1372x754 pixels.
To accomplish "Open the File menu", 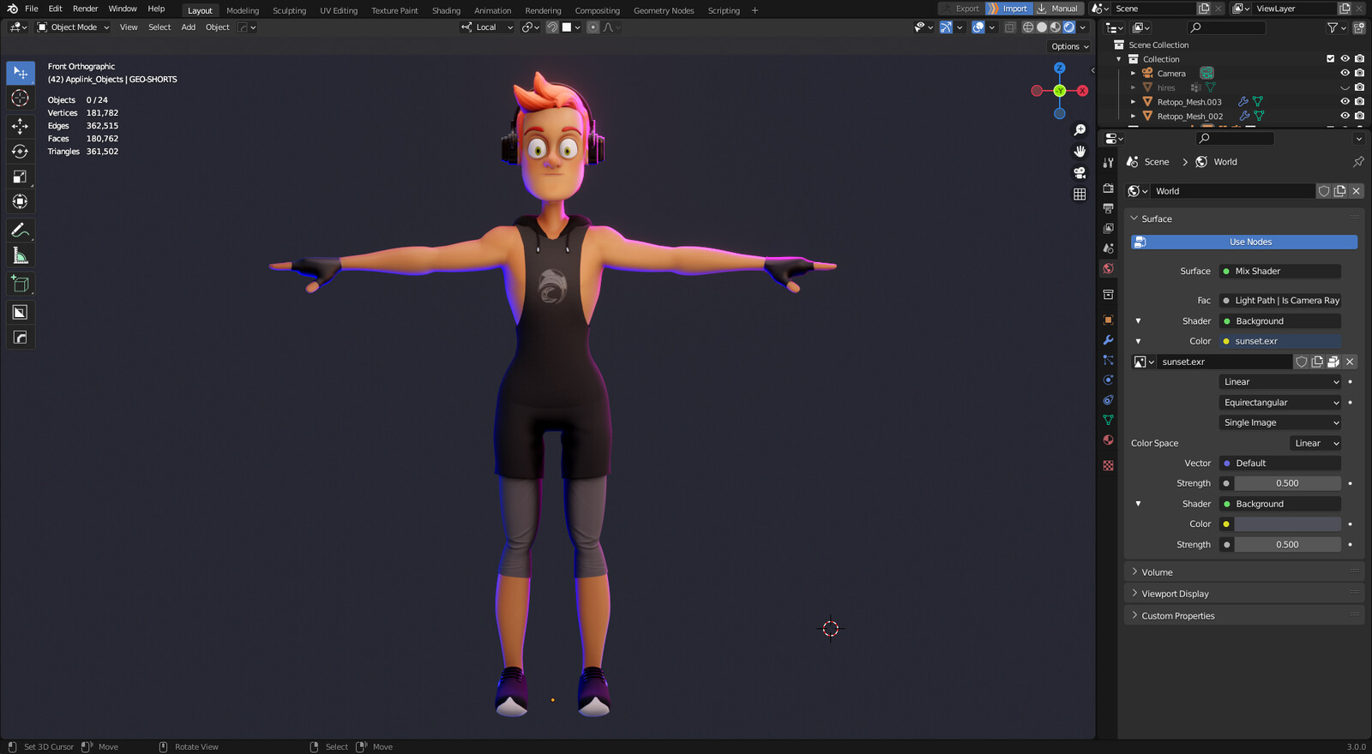I will 32,9.
